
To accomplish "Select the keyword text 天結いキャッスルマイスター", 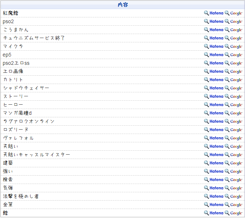I will (x=36, y=155).
